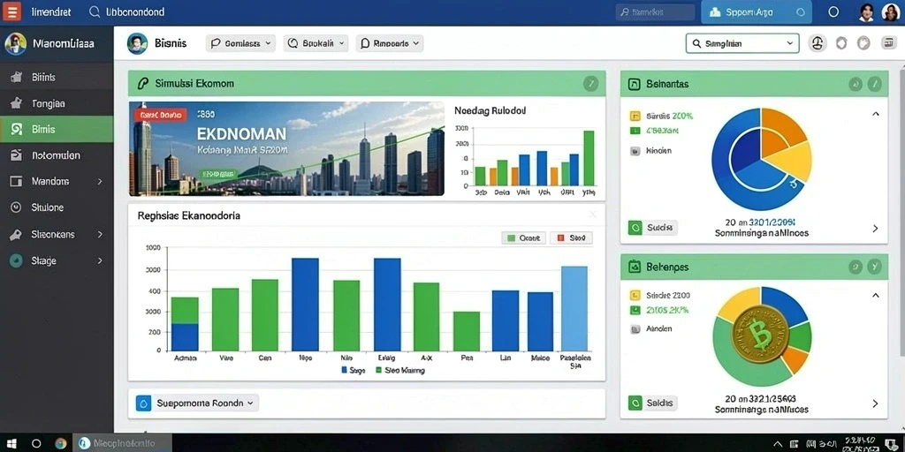Click the Spporn Arp button
The width and height of the screenshot is (905, 452).
[x=757, y=12]
